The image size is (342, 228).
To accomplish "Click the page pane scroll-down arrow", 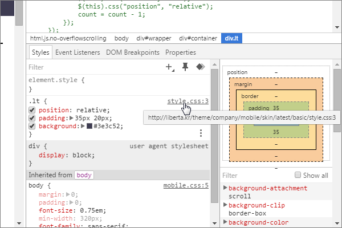I will pyautogui.click(x=19, y=223).
